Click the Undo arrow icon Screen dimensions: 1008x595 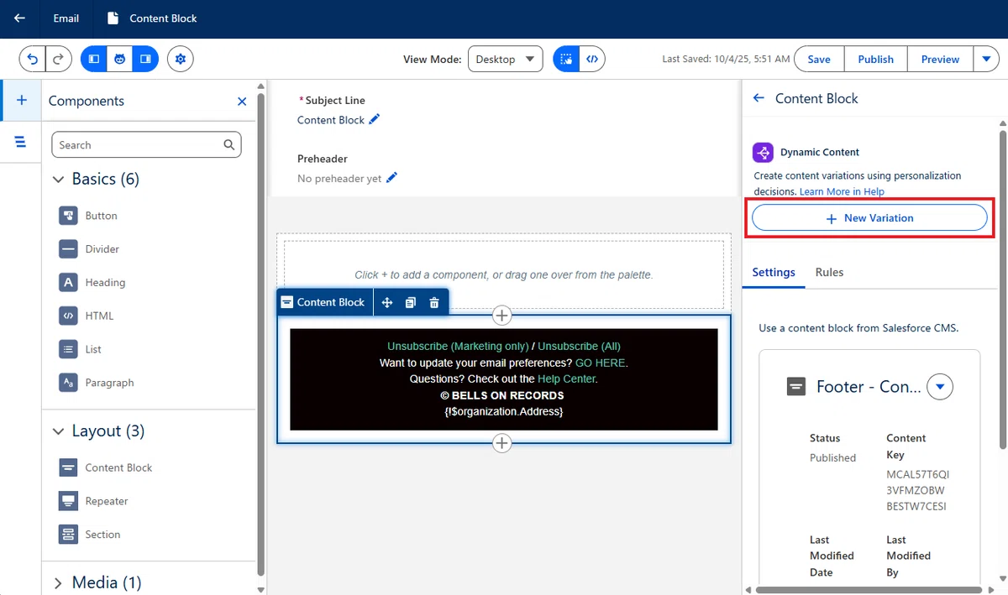pyautogui.click(x=33, y=59)
